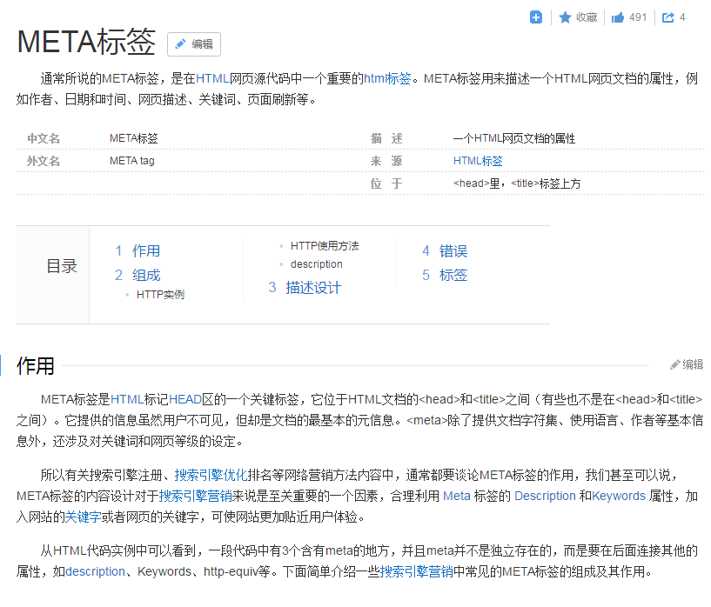Viewport: 711px width, 607px height.
Task: Open HTML link in META标签是HTML标记 sentence
Action: pyautogui.click(x=127, y=399)
